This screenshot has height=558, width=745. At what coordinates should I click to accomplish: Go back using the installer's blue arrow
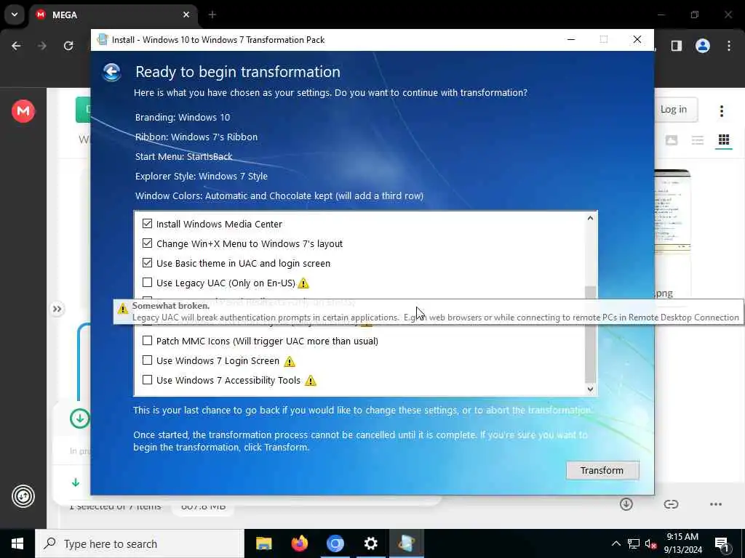tap(111, 72)
